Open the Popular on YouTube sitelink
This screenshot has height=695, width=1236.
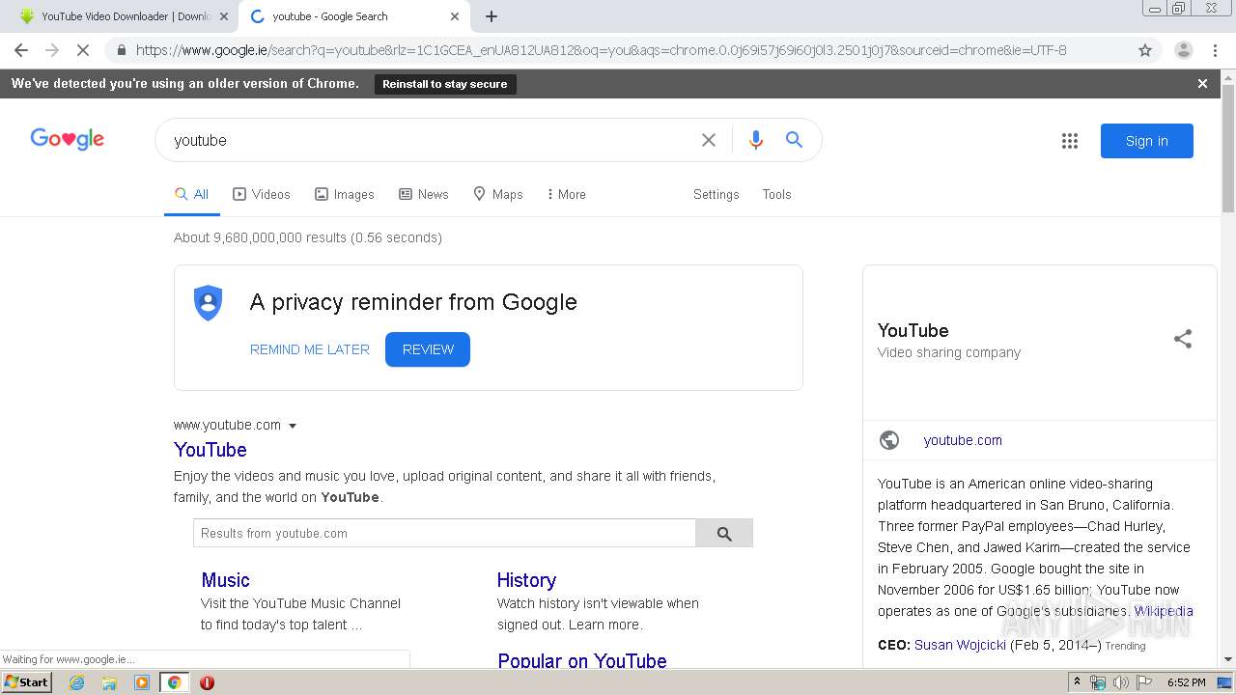tap(582, 661)
